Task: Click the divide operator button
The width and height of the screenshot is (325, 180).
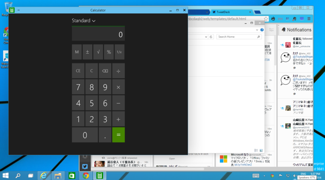Action: [118, 71]
